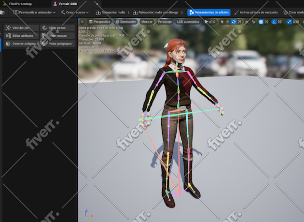Viewport: 304px width, 222px height.
Task: Open options dots next to Reimportar malla
Action: pos(129,12)
